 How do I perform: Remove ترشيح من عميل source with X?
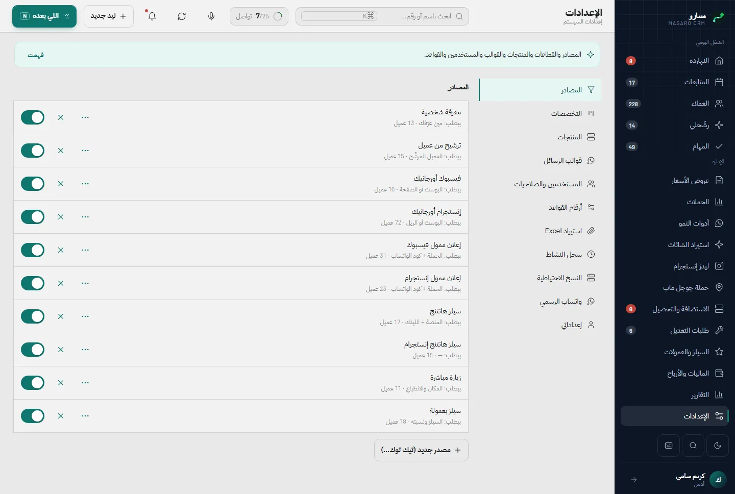pyautogui.click(x=61, y=151)
